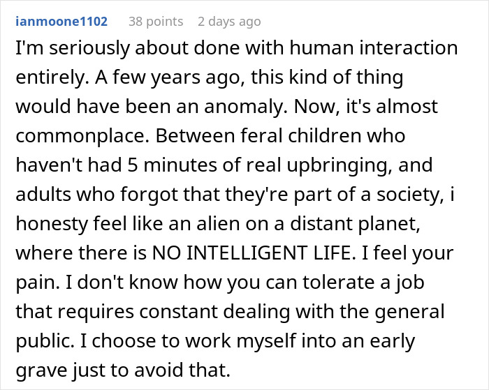Click the 38 points score
This screenshot has width=489, height=390.
pos(155,21)
